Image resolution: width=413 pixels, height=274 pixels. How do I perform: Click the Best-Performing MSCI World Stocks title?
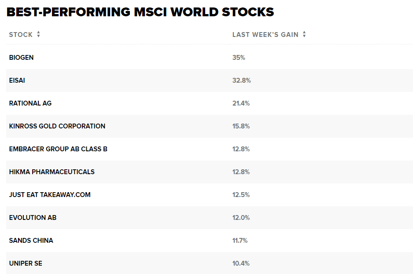[x=140, y=12]
